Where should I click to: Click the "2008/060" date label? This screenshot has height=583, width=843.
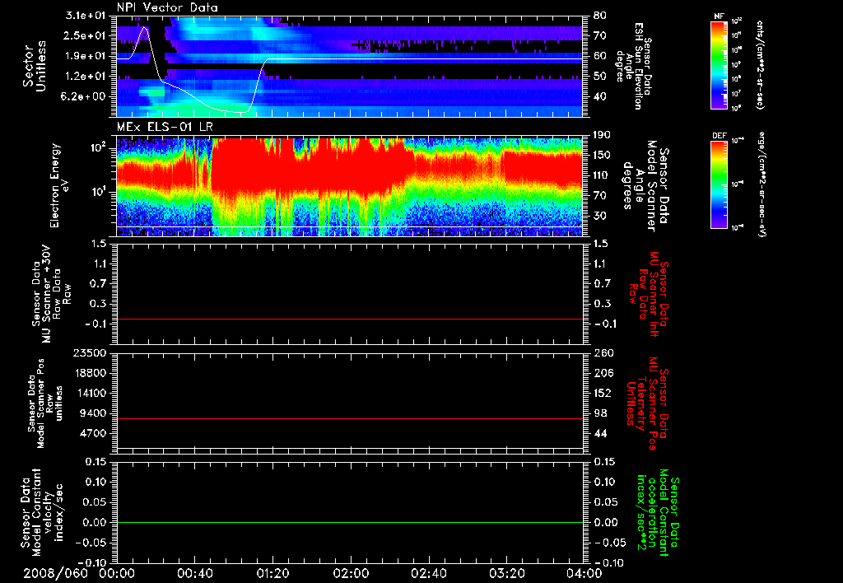point(55,573)
